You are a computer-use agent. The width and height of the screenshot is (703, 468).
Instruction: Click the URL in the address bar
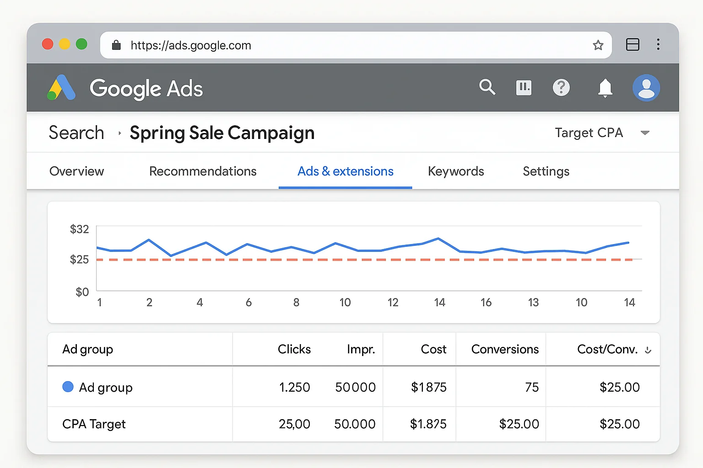tap(190, 45)
